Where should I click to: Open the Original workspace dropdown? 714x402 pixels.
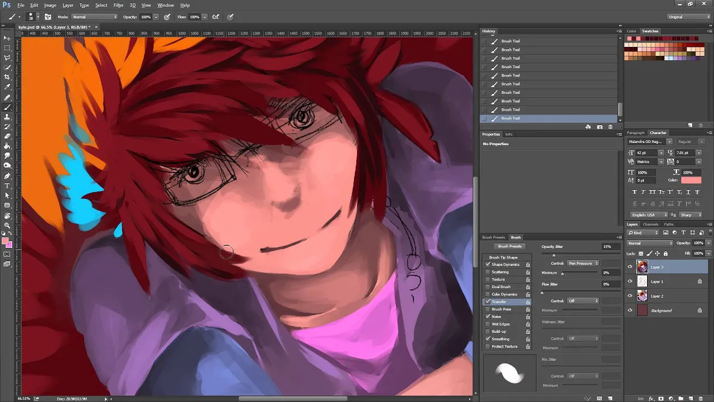click(689, 17)
